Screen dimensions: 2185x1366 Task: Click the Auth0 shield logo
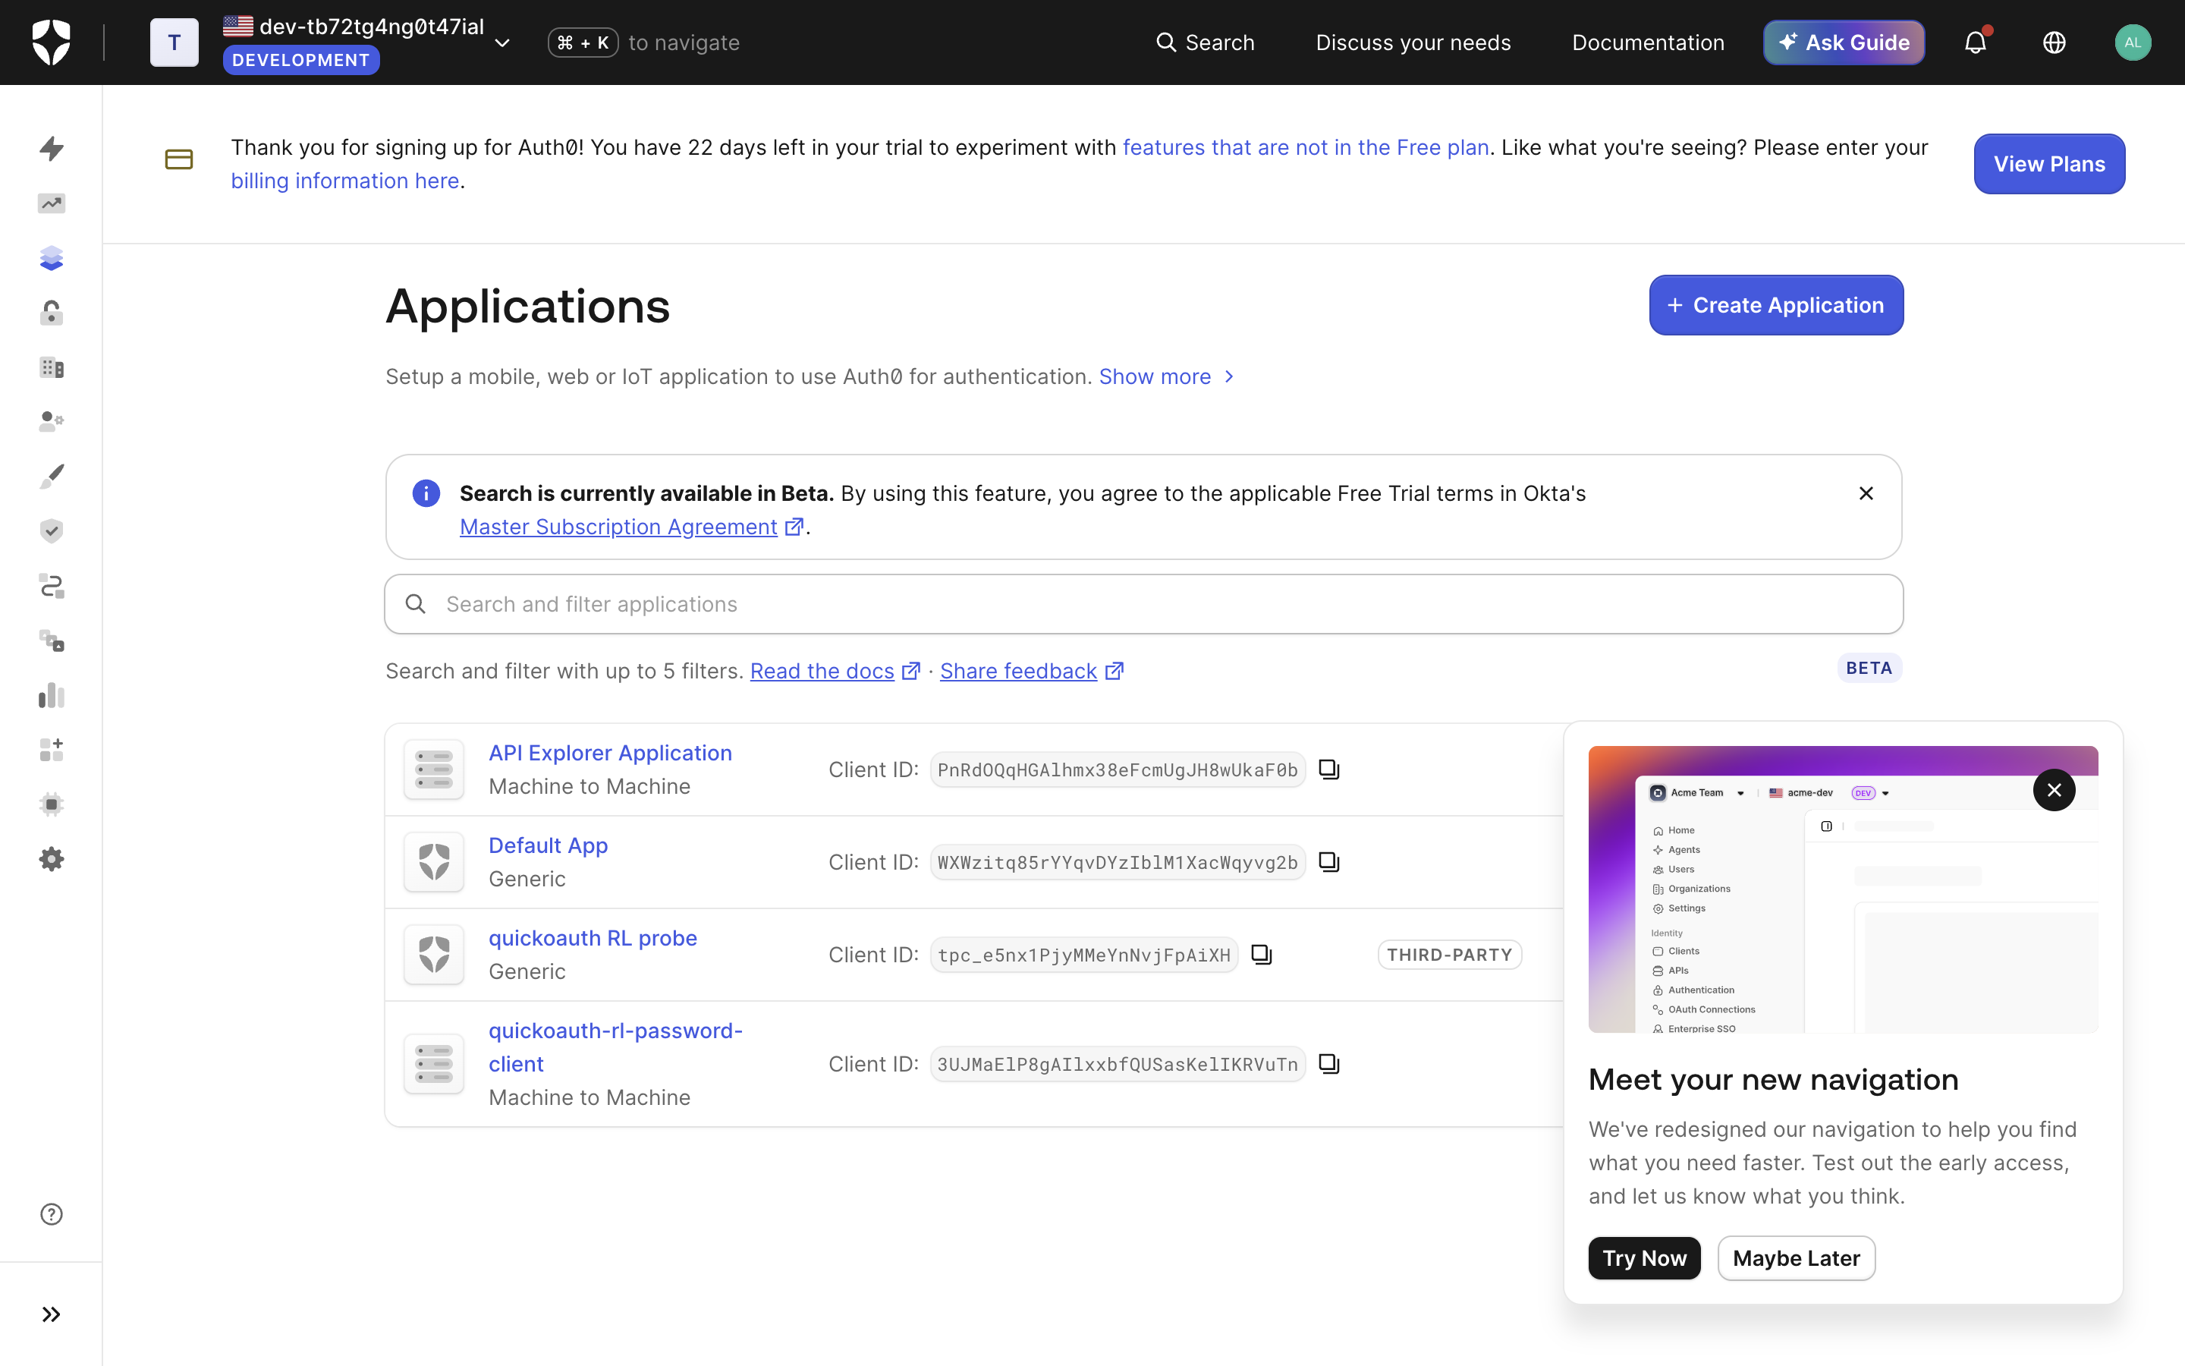pyautogui.click(x=52, y=42)
